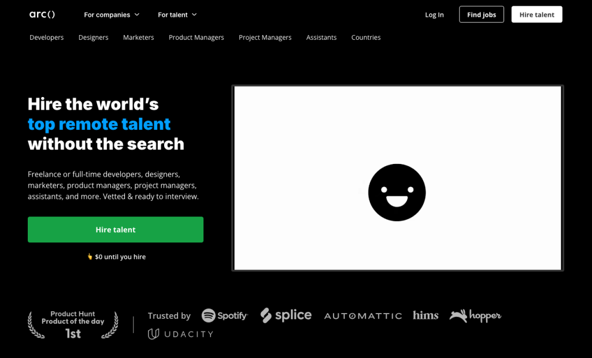The image size is (592, 358).
Task: Expand the For talent menu
Action: click(177, 14)
